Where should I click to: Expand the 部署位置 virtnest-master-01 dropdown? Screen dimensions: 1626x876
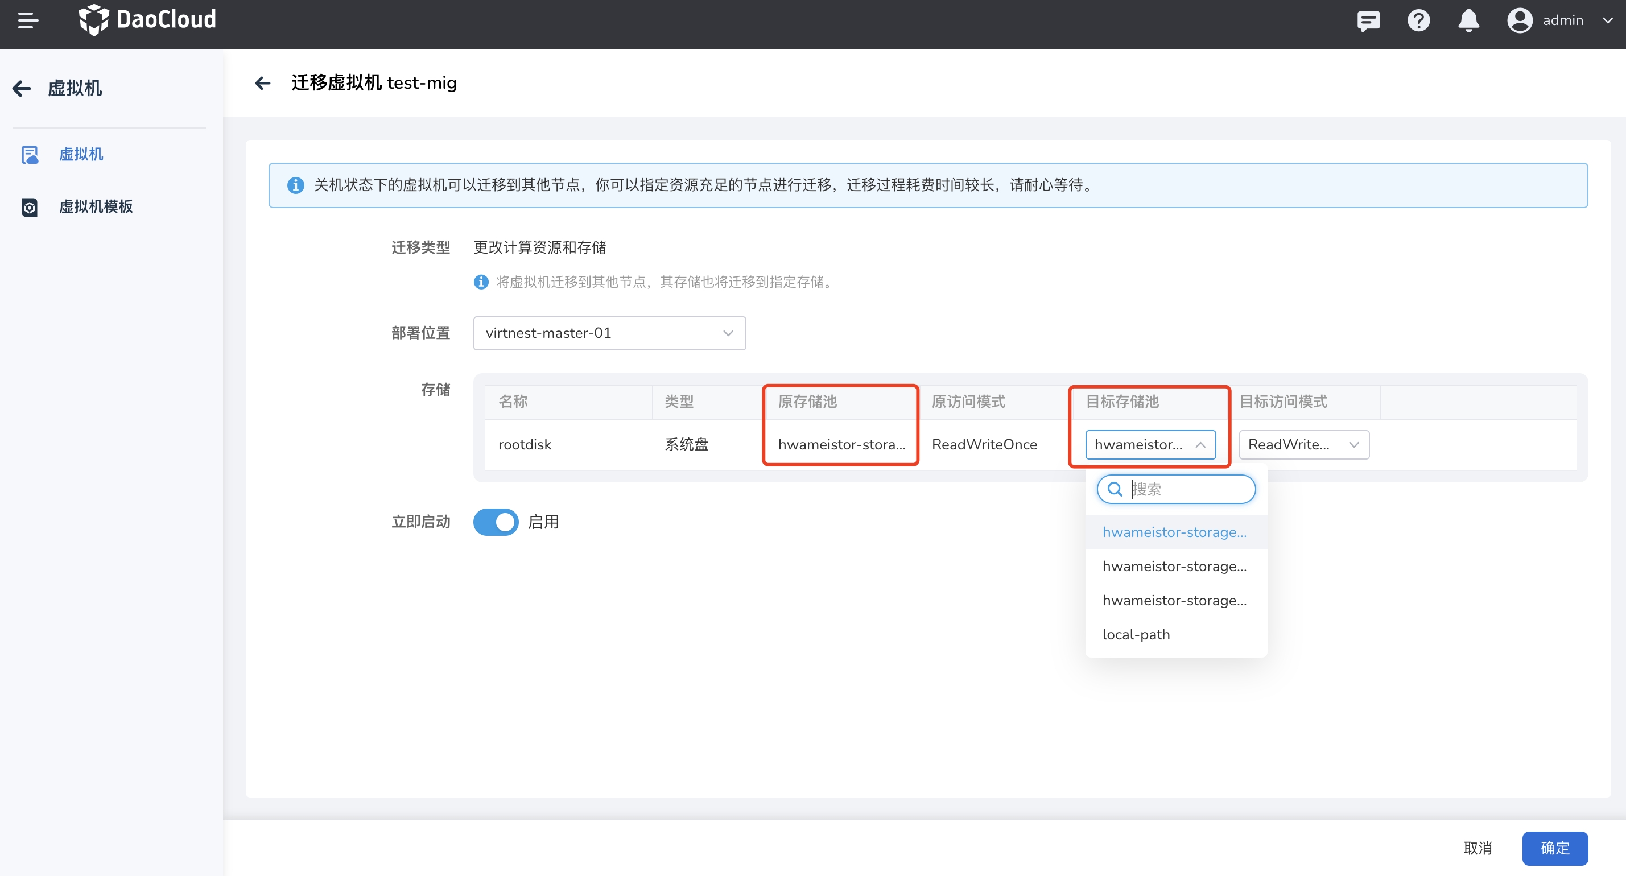point(609,333)
